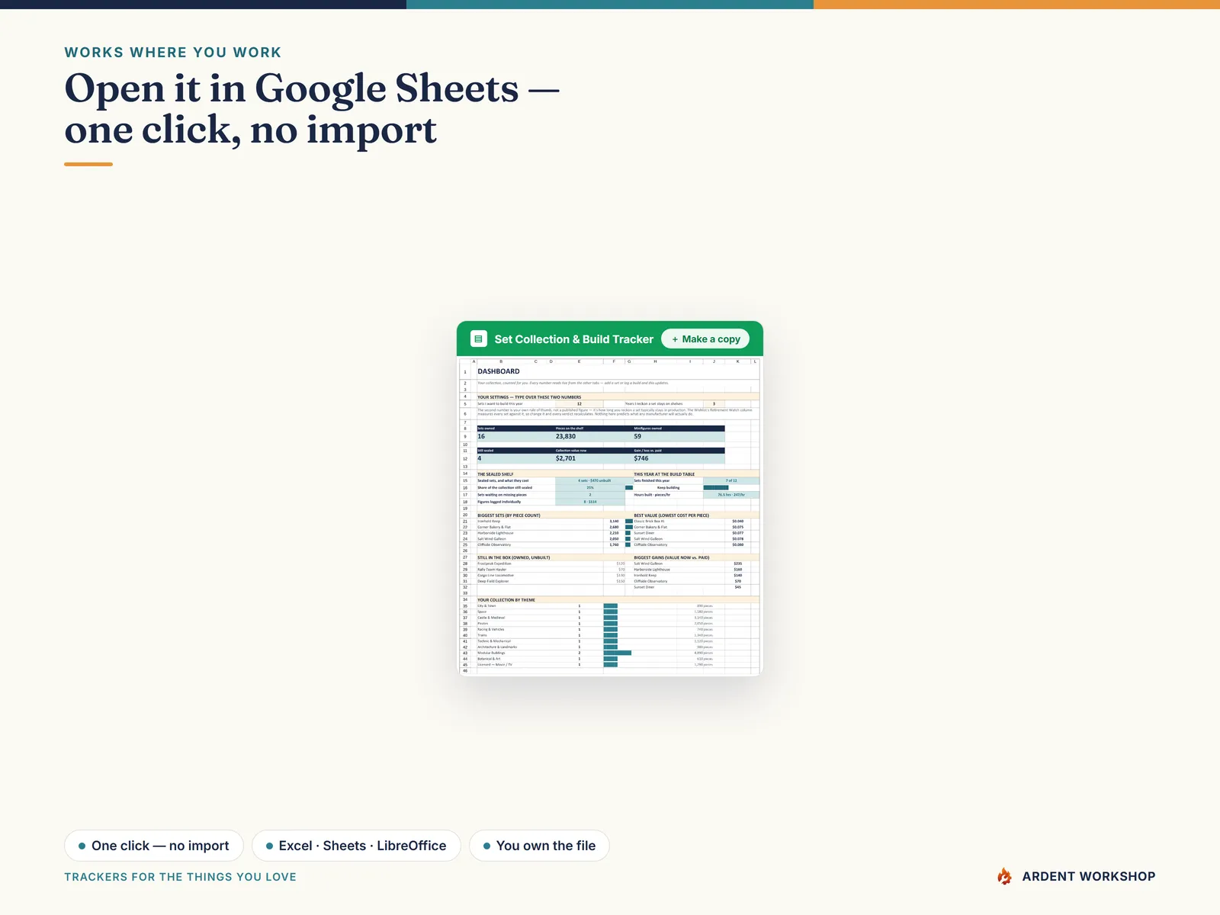Select the $0.040 cost per piece value
This screenshot has height=915, width=1220.
[x=737, y=522]
